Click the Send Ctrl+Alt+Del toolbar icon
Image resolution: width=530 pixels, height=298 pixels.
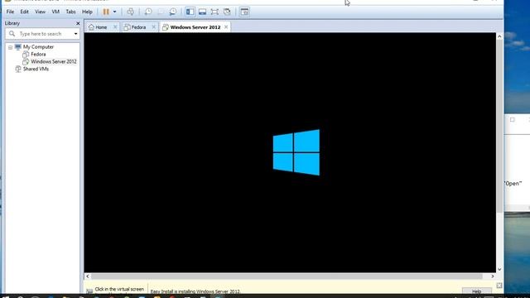pyautogui.click(x=130, y=12)
